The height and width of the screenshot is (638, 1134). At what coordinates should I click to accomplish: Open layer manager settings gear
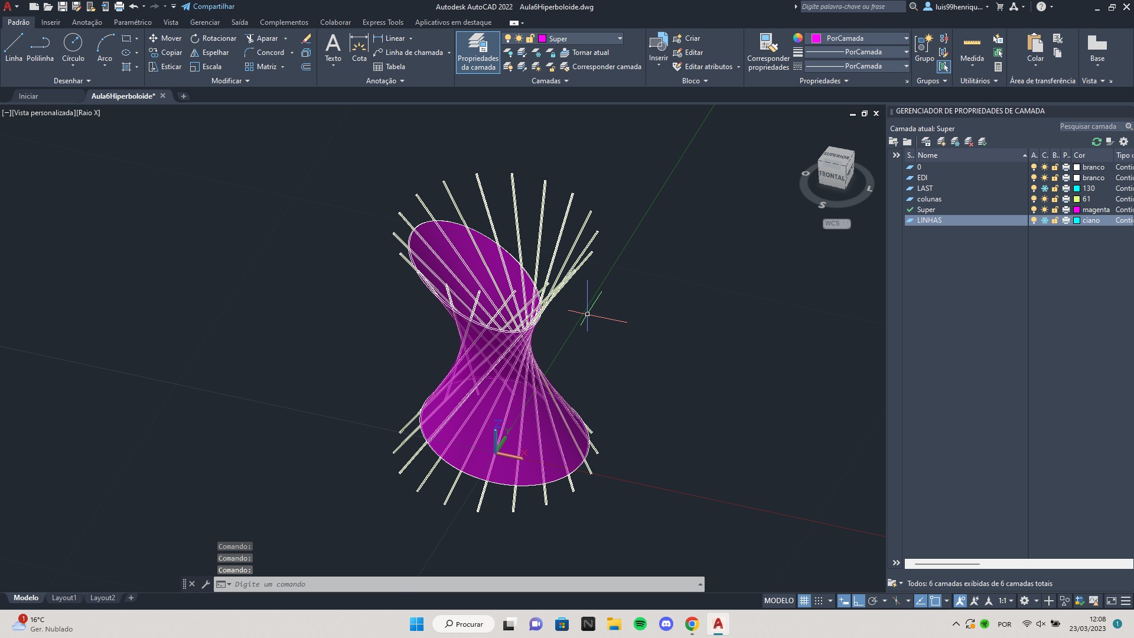click(1123, 142)
